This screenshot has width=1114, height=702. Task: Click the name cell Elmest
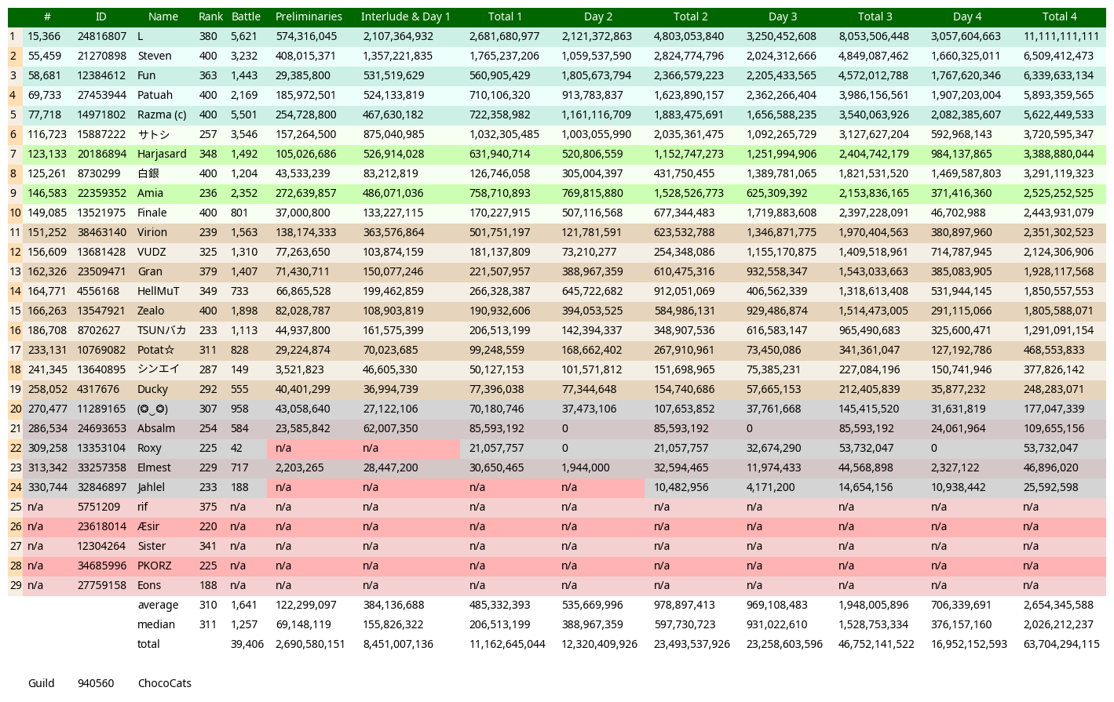point(155,467)
